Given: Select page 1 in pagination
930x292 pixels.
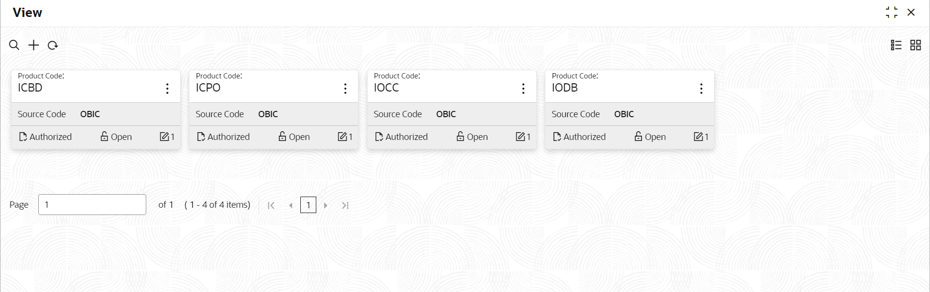Looking at the screenshot, I should 308,205.
